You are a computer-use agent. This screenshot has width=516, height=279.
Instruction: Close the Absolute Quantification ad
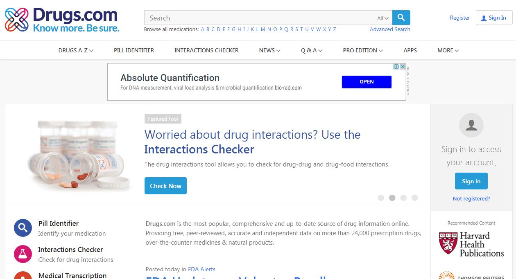[403, 66]
